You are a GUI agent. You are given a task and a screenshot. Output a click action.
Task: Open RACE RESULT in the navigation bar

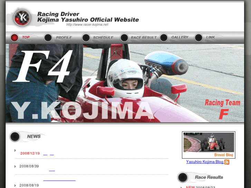click(x=144, y=38)
